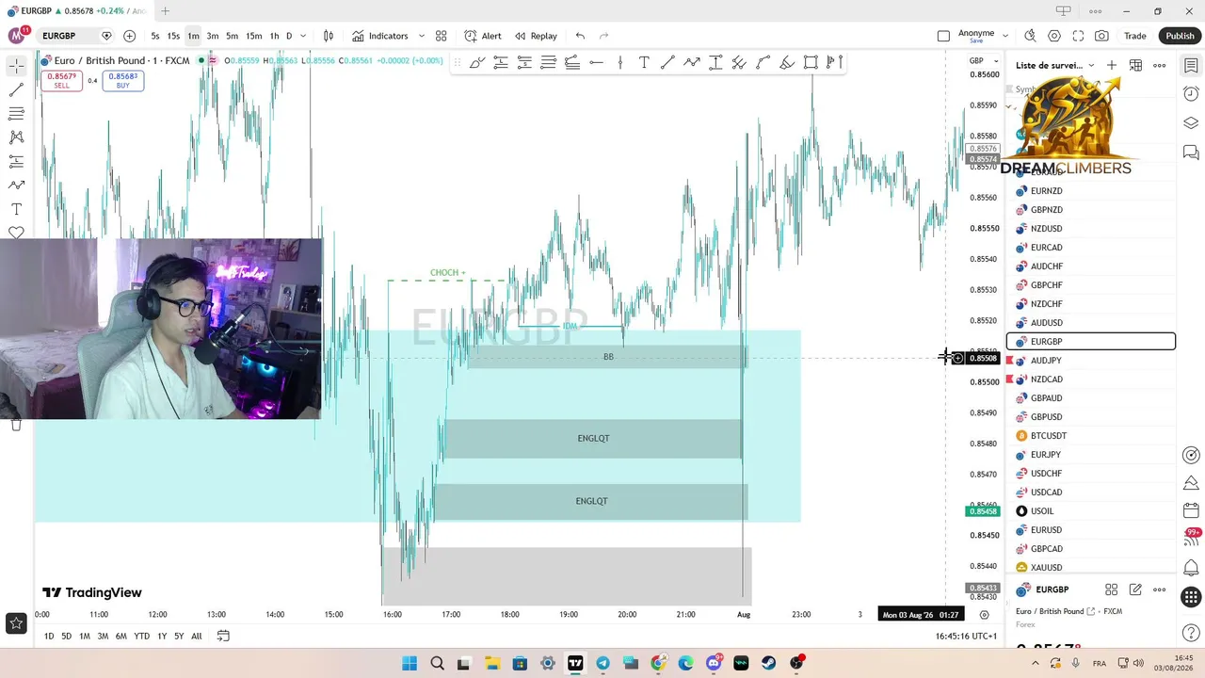Set chart range to YTD

(141, 637)
